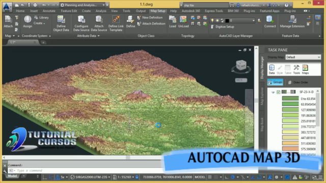This screenshot has height=183, width=326.
Task: Select the Map Setup ribbon tab
Action: point(158,11)
